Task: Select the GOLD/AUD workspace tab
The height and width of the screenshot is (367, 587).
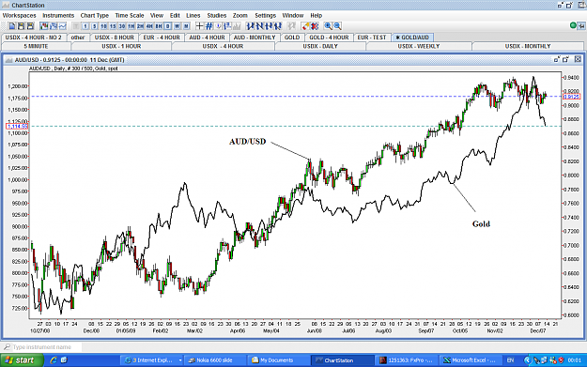Action: [412, 38]
